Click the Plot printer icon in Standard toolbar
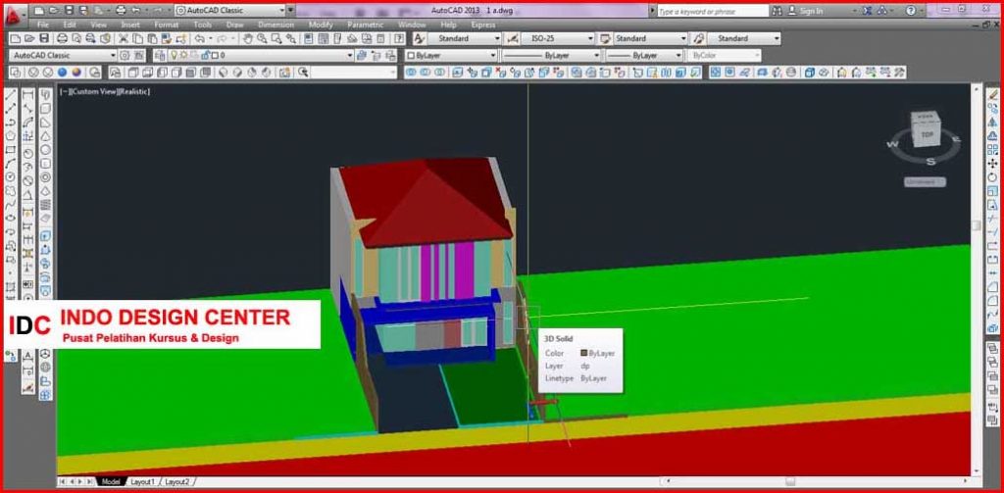The width and height of the screenshot is (1004, 493). click(62, 39)
